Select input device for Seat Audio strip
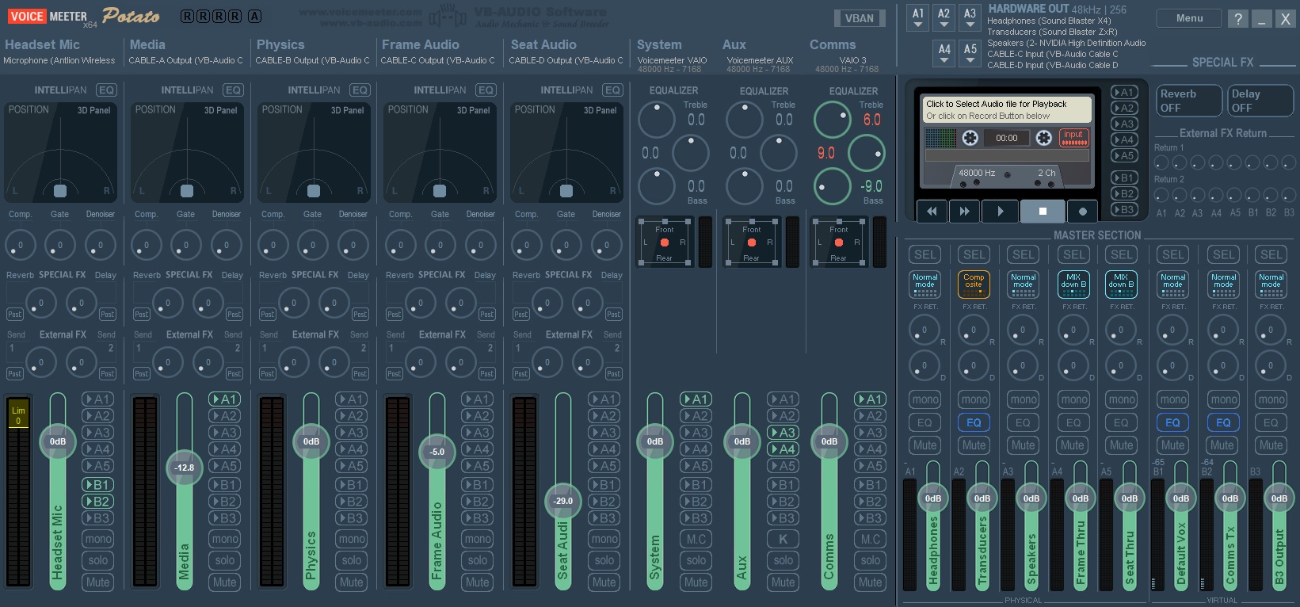 tap(566, 60)
